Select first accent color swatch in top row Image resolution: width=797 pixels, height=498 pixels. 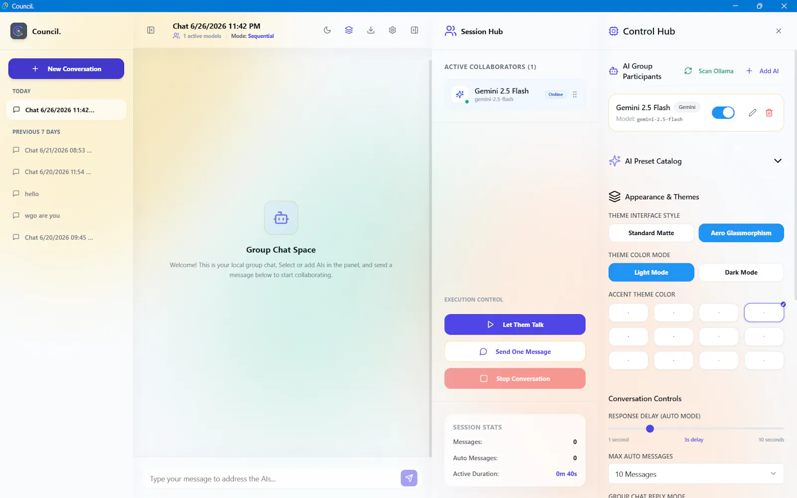[628, 313]
